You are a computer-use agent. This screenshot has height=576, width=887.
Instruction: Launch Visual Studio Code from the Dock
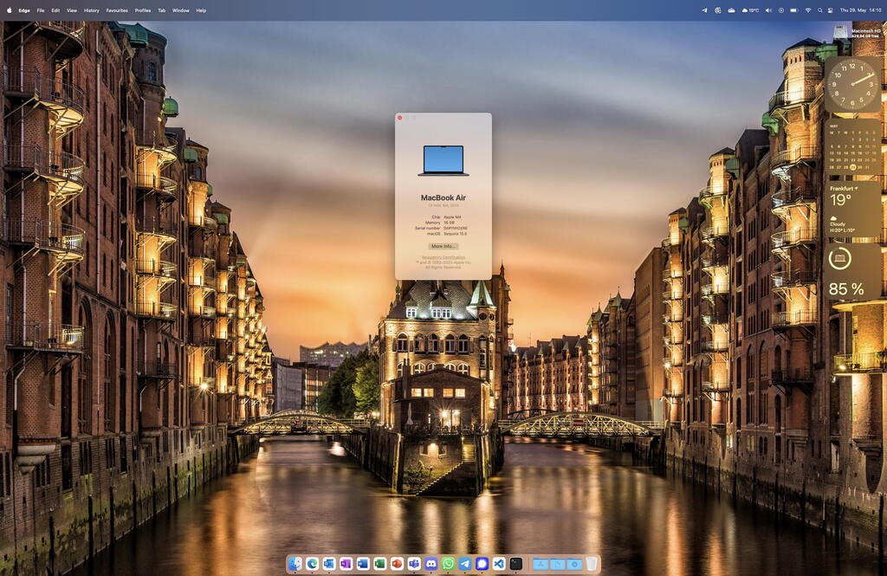(x=499, y=564)
